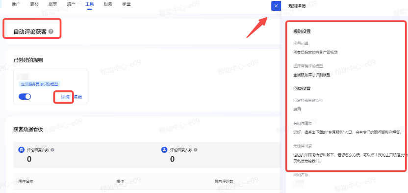Open rule 详情 link
The width and height of the screenshot is (408, 193).
(x=65, y=97)
